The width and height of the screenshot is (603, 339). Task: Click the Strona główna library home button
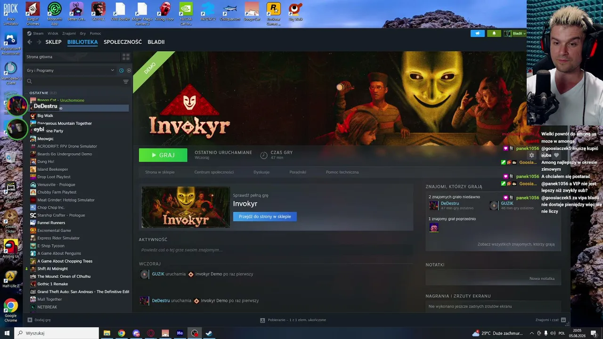72,56
